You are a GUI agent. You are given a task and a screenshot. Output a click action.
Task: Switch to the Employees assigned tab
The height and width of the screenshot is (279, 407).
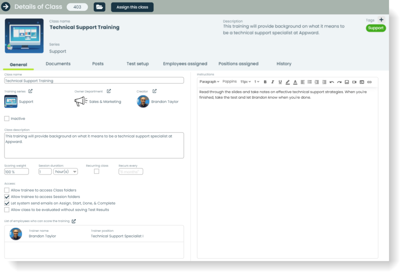pos(185,64)
